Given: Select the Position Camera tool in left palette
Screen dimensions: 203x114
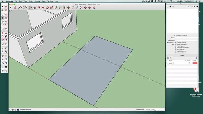Looking at the screenshot, I should [3, 67].
